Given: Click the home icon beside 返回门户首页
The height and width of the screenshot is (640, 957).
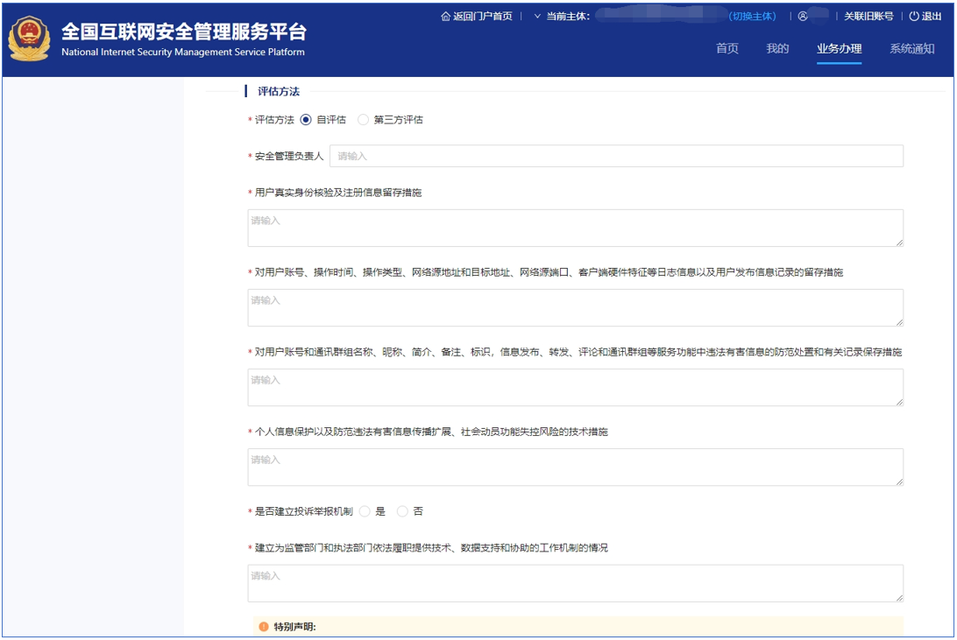Looking at the screenshot, I should [x=445, y=17].
